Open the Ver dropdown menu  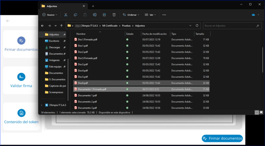[x=150, y=15]
